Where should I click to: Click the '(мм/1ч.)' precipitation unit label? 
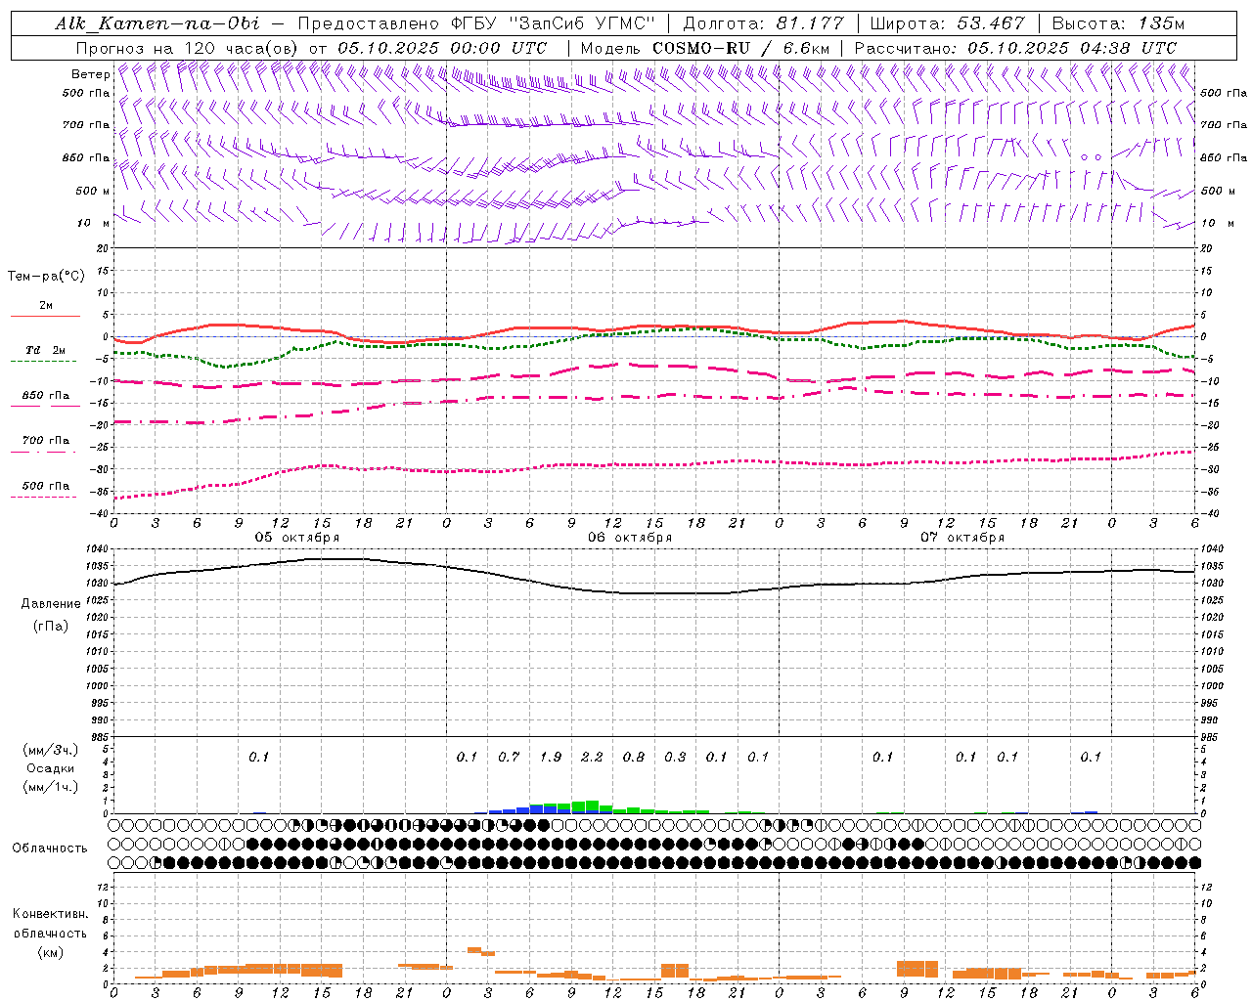[50, 787]
